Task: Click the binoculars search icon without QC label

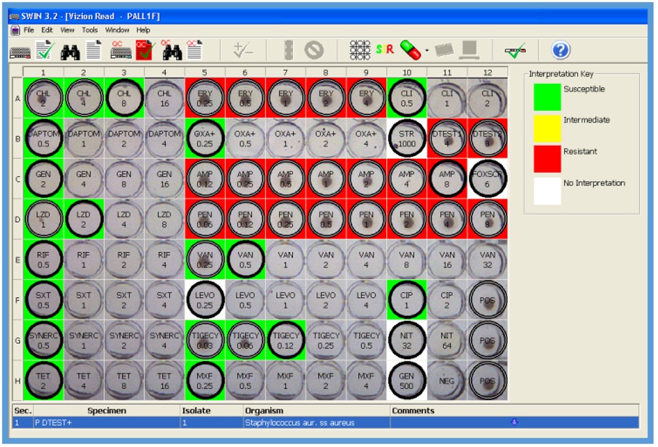Action: [70, 50]
